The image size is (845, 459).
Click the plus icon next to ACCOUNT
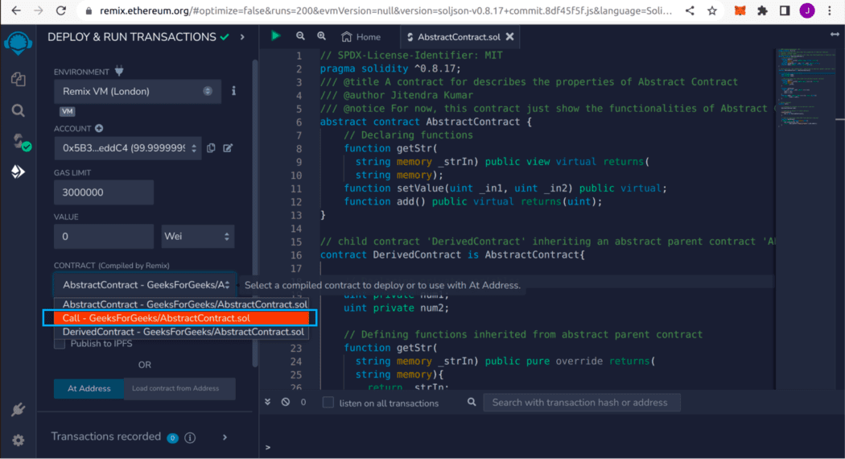point(99,128)
